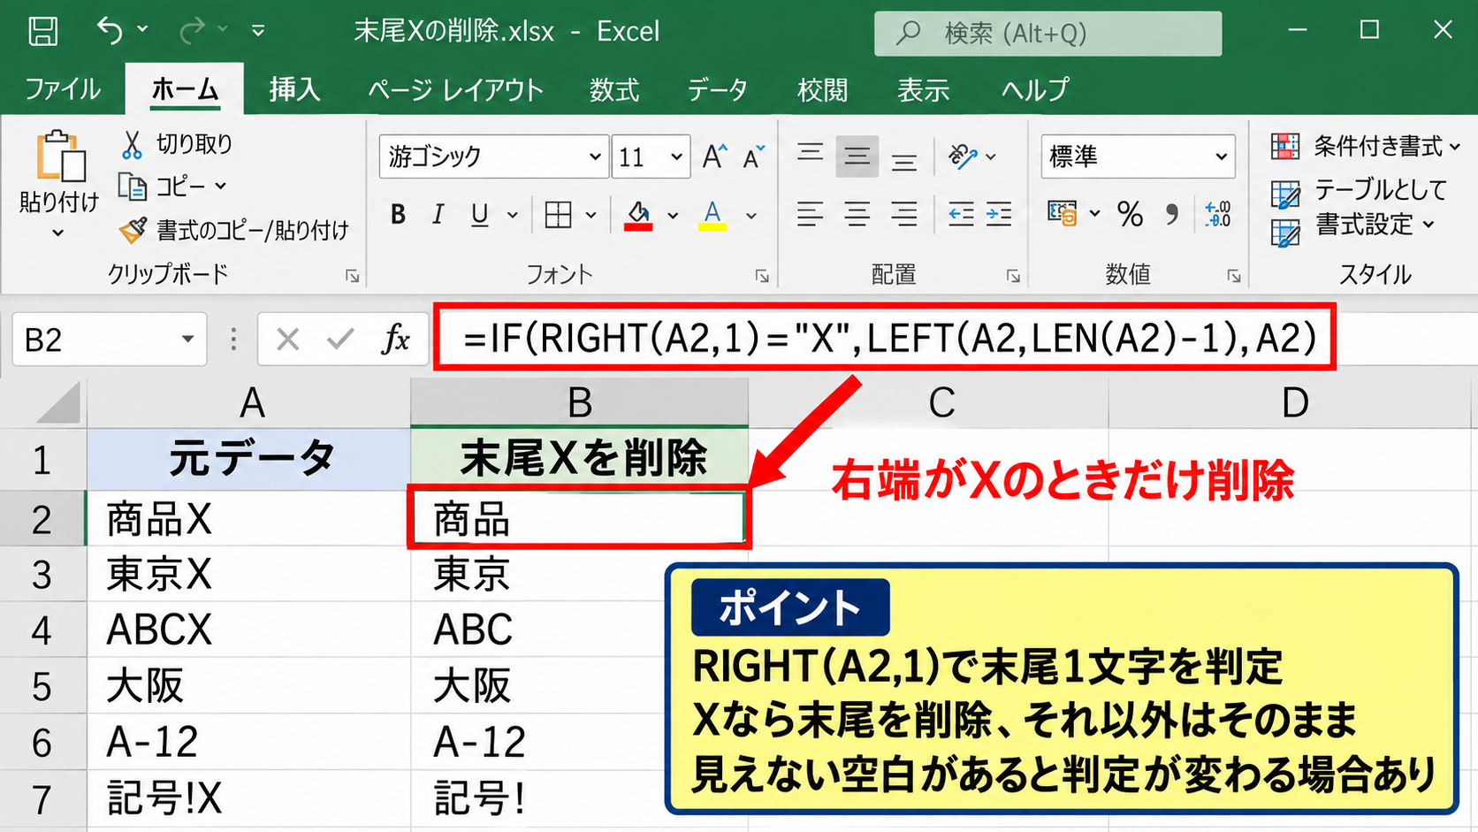Expand the コピー dropdown arrow
1478x832 pixels.
coord(221,187)
